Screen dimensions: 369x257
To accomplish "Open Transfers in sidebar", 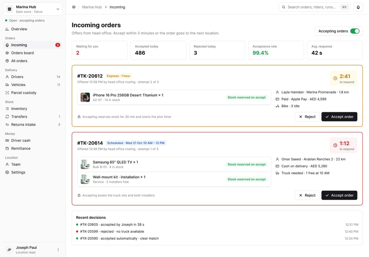I will (33, 117).
